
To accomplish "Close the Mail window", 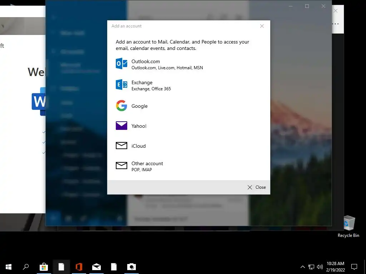I will pyautogui.click(x=323, y=6).
